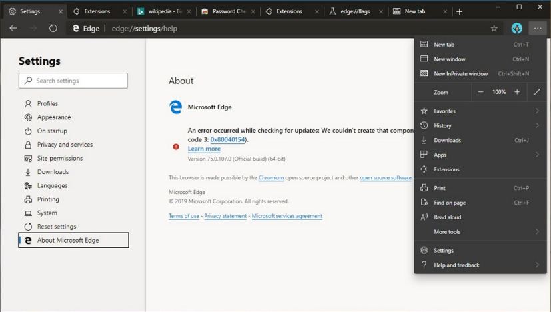Enter full screen via the expand arrows icon
This screenshot has height=312, width=551.
click(x=536, y=92)
